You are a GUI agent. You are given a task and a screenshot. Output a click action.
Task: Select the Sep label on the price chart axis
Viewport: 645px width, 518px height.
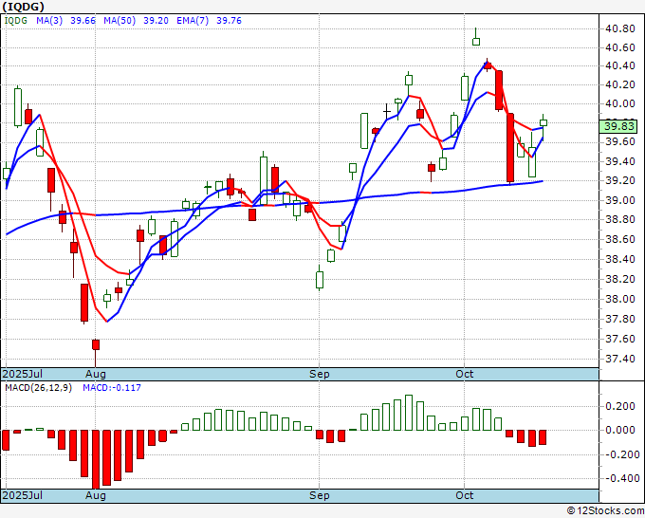point(320,375)
